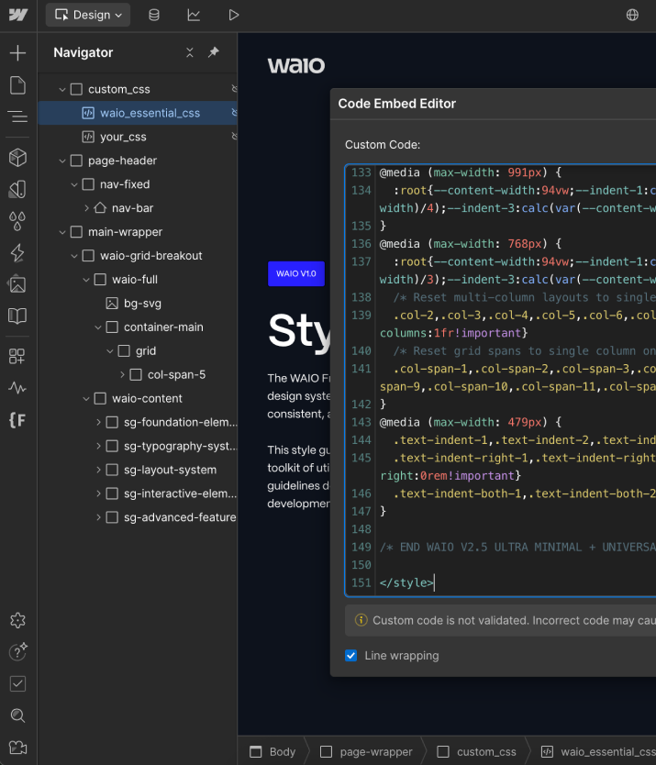Expand the sg-typography-syst tree node

(x=98, y=446)
